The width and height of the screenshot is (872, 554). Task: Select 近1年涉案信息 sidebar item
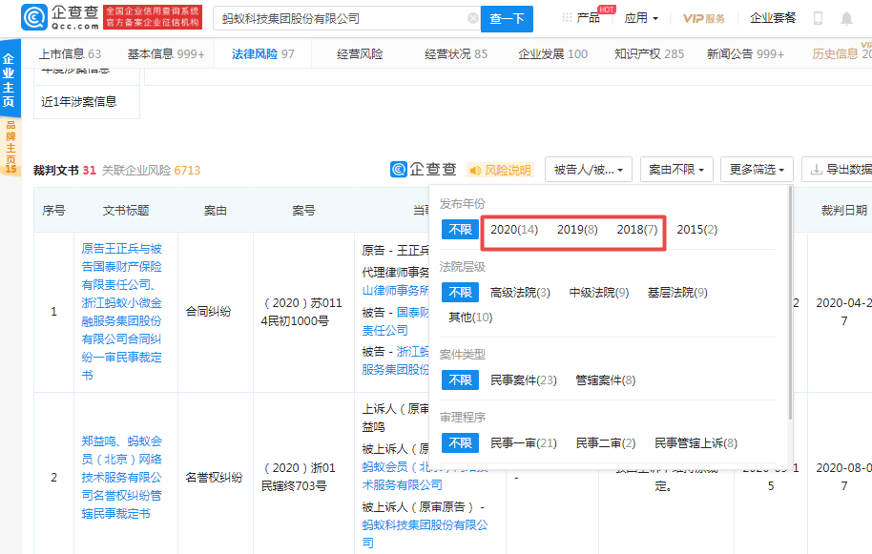(86, 102)
